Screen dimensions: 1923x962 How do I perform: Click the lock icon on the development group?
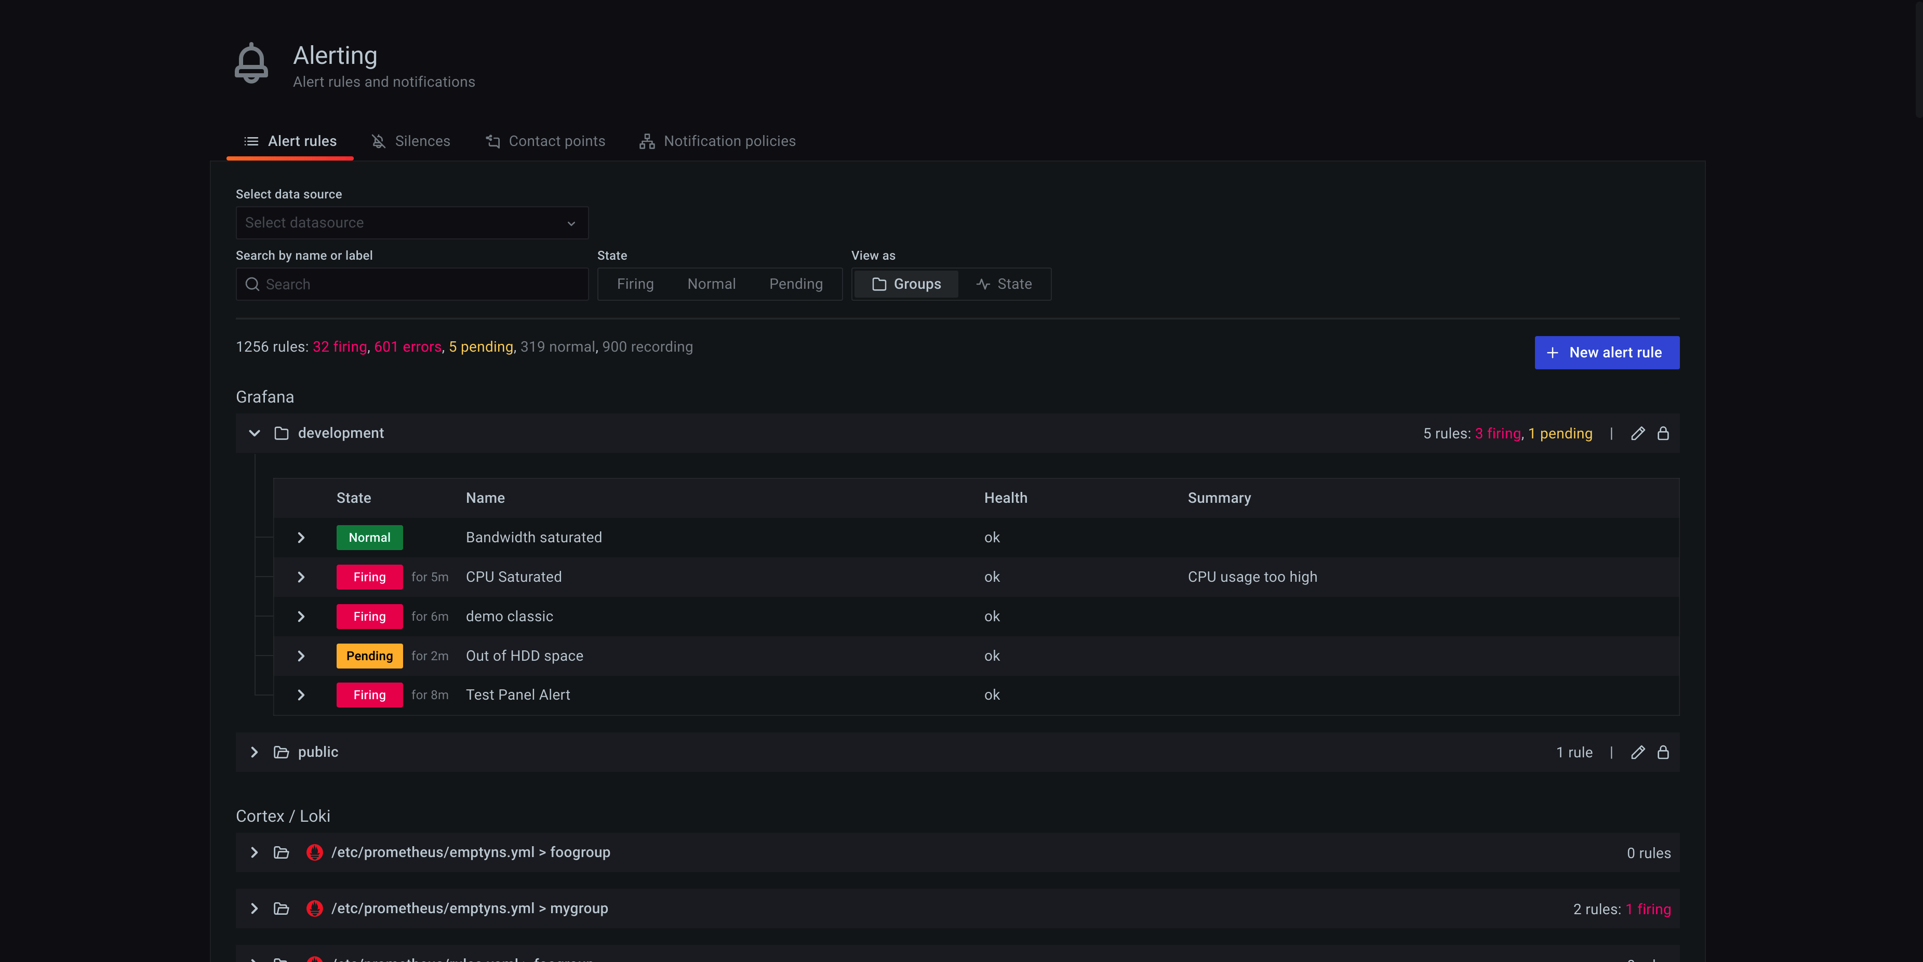[x=1663, y=433]
